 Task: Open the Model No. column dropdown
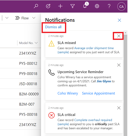36,43
